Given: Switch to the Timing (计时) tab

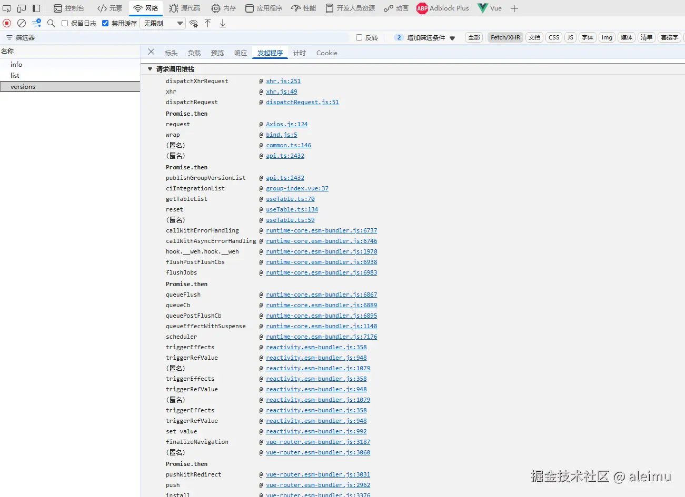Looking at the screenshot, I should (x=300, y=53).
